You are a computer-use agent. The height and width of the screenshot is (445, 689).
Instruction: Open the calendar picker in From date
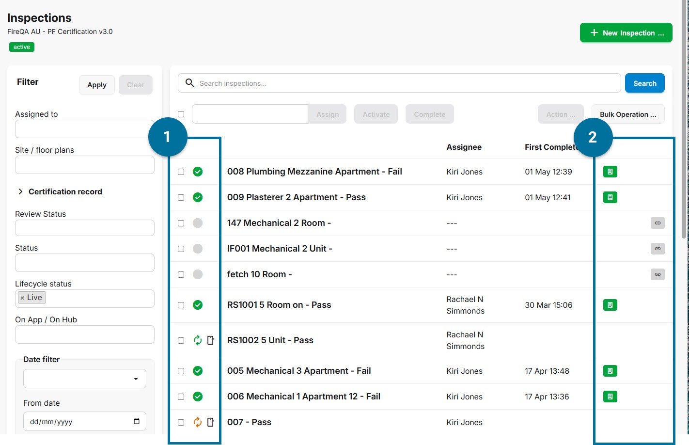click(x=137, y=421)
